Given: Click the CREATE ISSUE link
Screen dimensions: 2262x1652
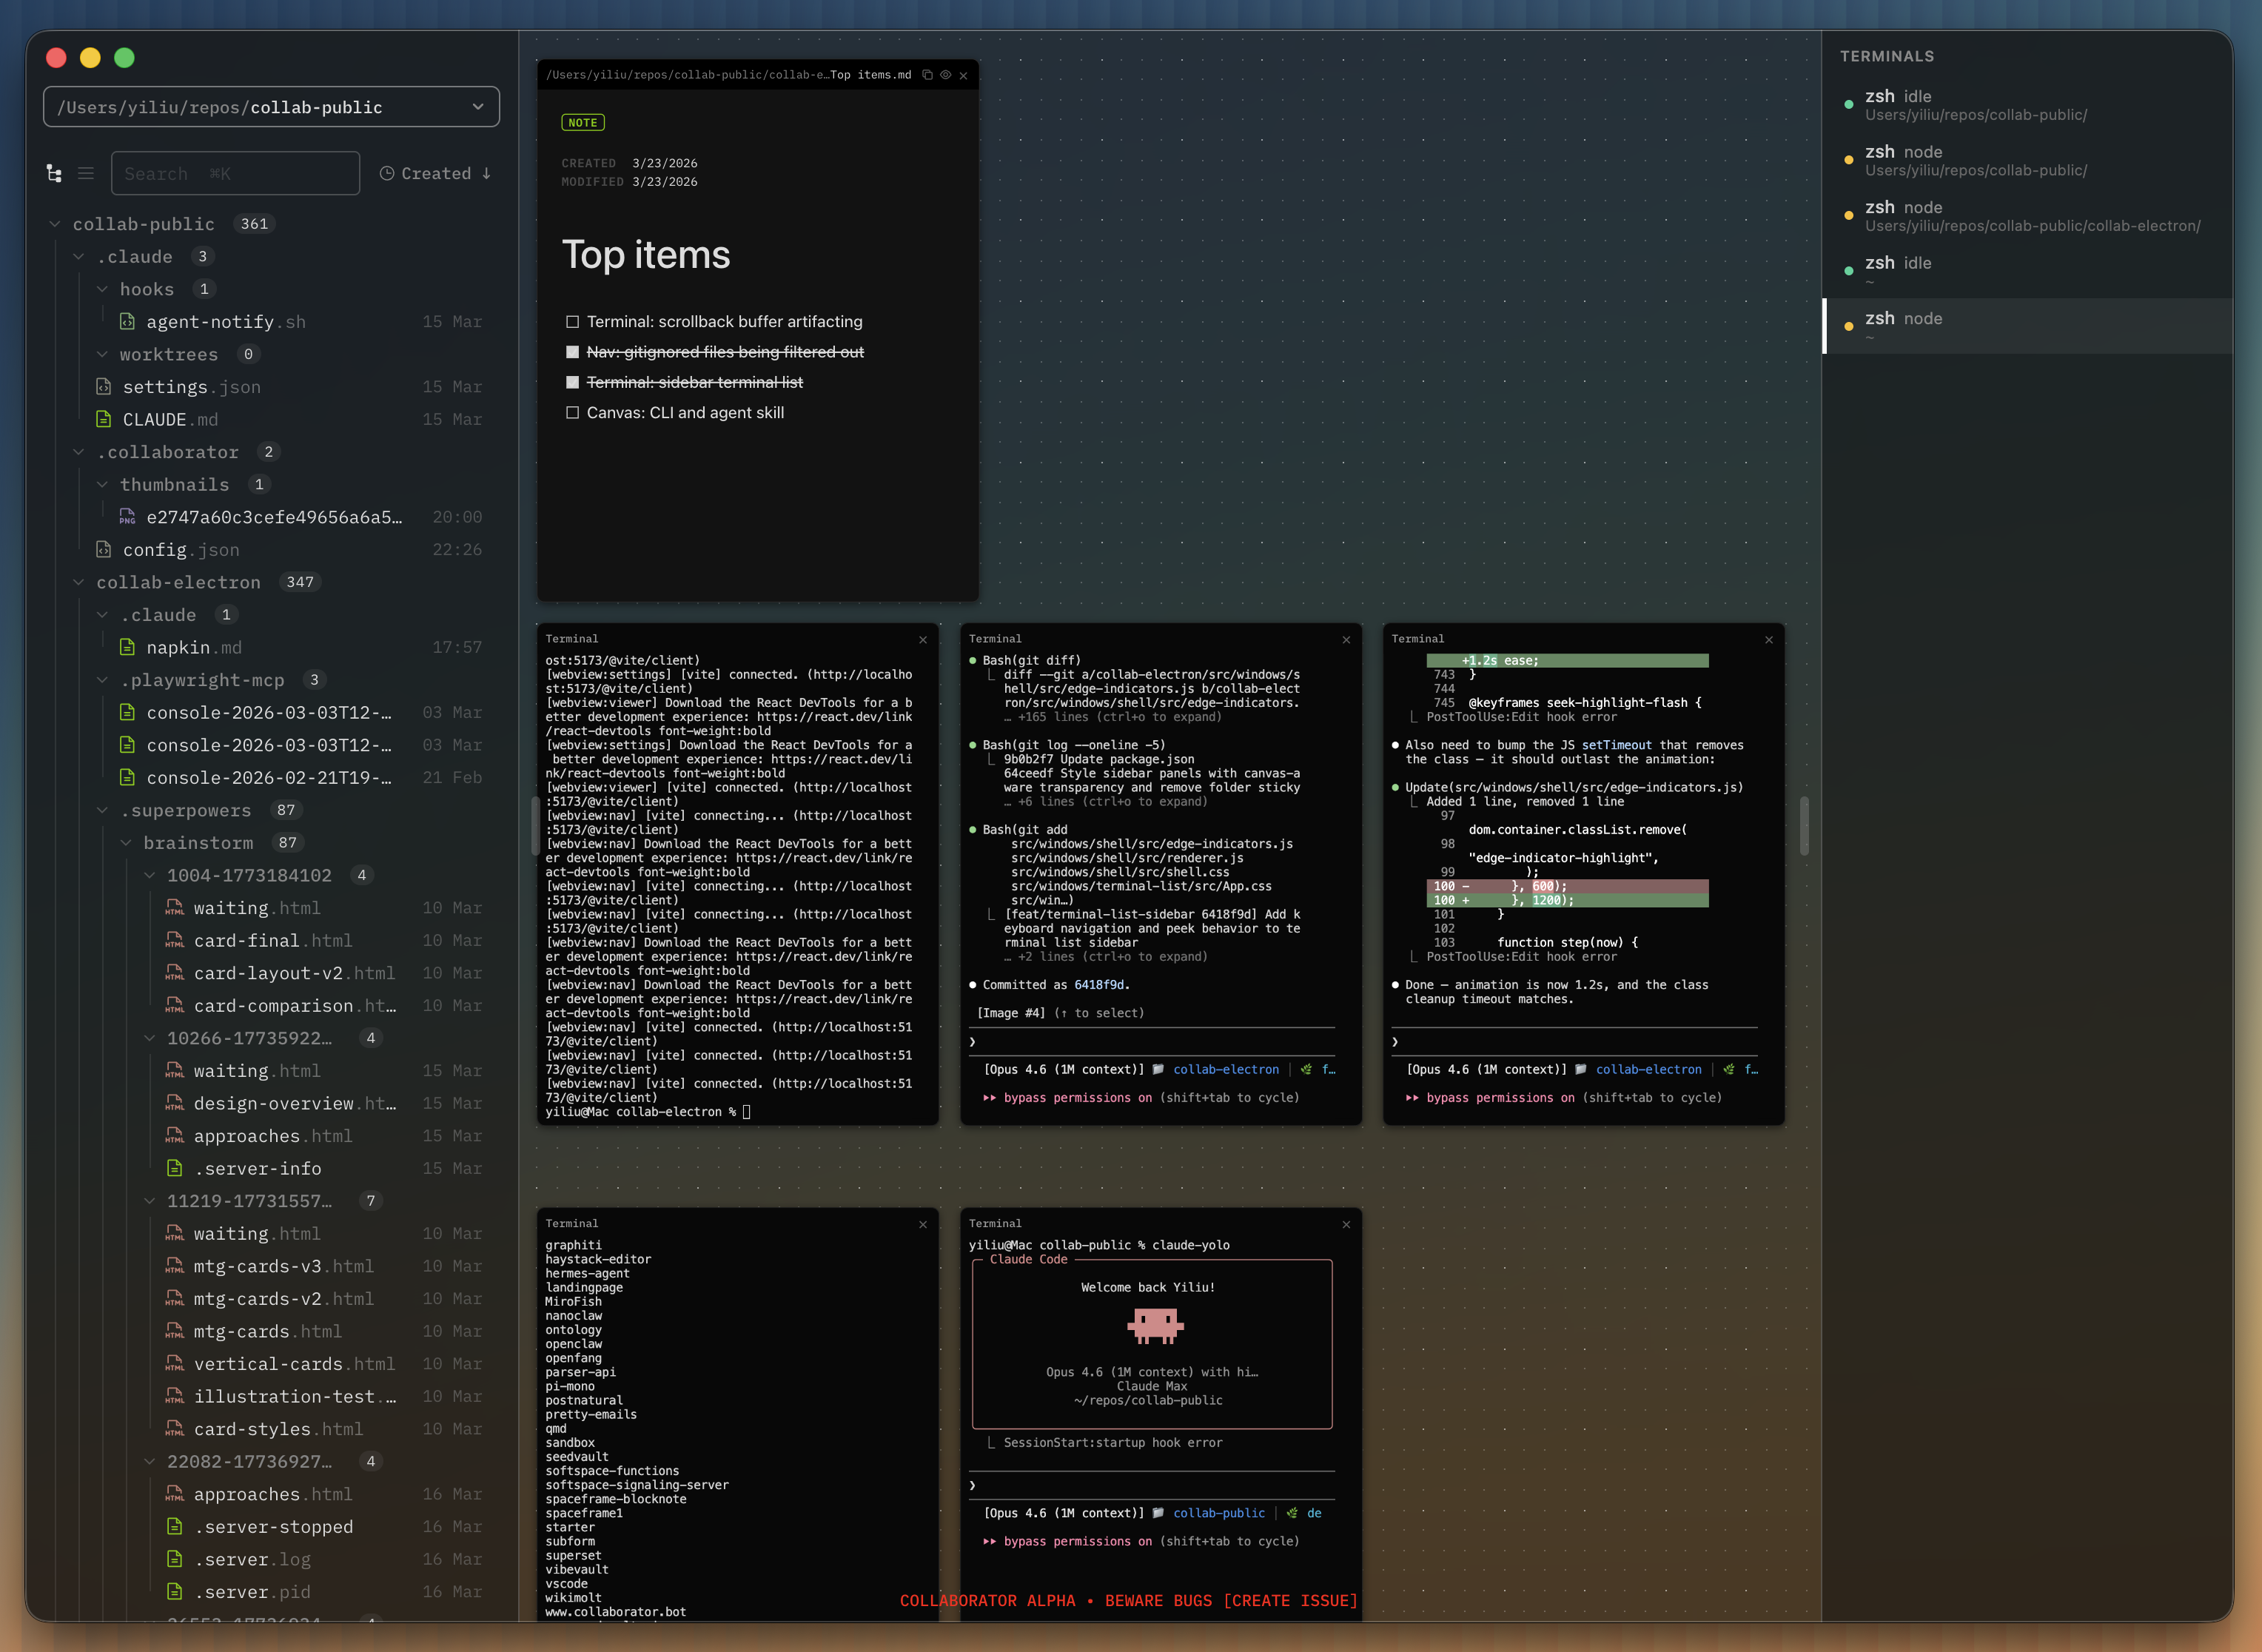Looking at the screenshot, I should (1290, 1600).
